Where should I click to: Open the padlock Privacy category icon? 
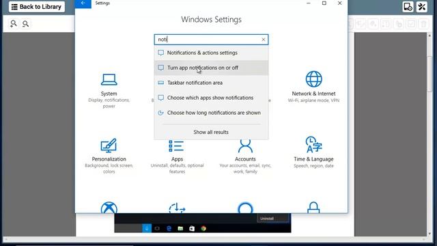[313, 208]
